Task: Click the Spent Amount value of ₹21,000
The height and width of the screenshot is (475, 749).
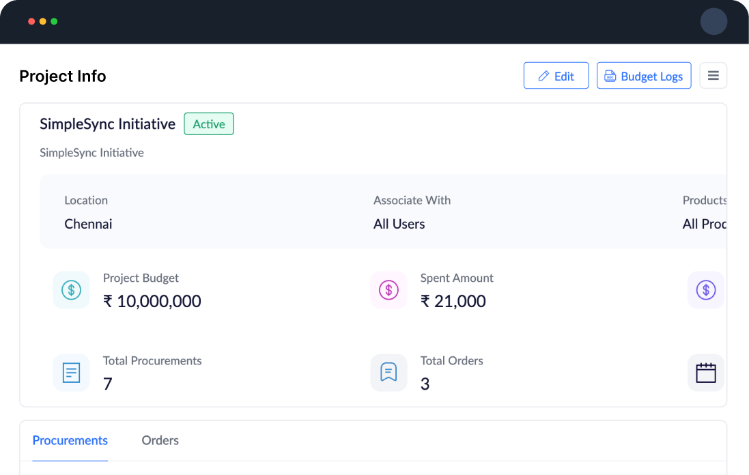Action: pos(453,300)
